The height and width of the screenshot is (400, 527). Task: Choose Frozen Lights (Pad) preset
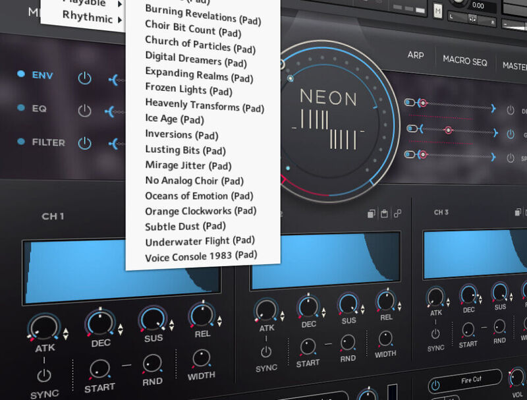tap(188, 90)
